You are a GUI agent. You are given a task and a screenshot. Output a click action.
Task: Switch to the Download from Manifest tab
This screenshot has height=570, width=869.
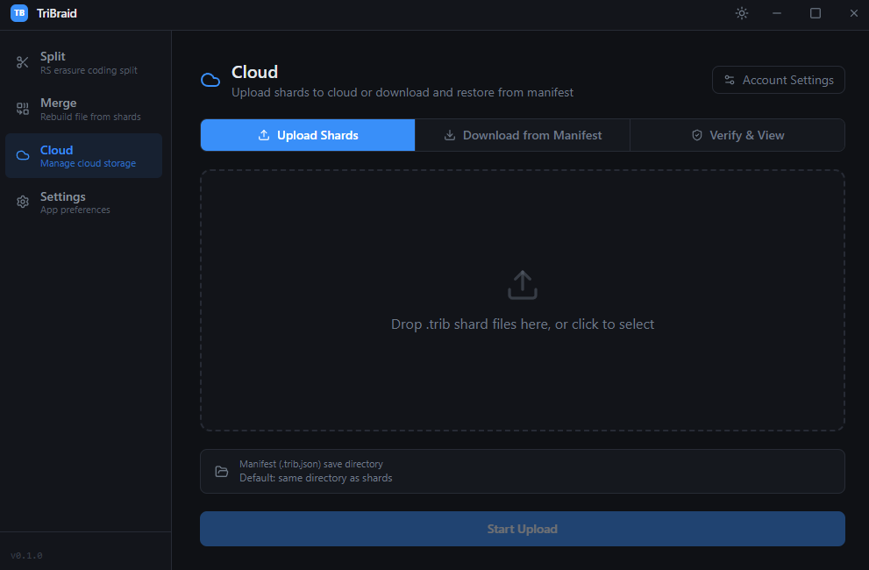point(522,135)
